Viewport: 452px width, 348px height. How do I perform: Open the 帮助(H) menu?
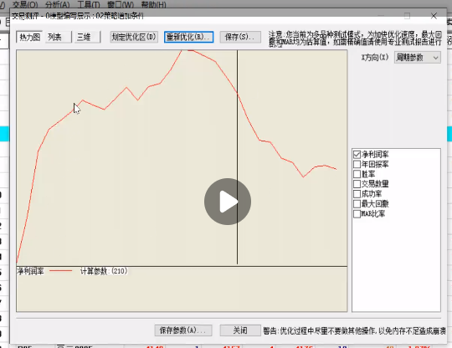(x=154, y=4)
